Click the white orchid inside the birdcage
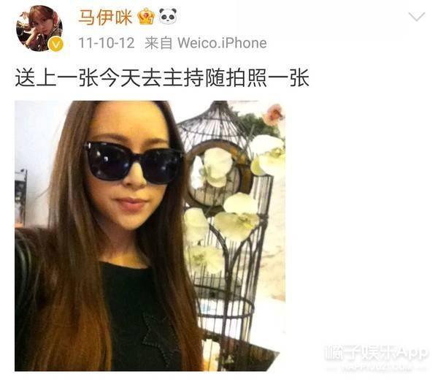438x382 pixels. (x=215, y=168)
